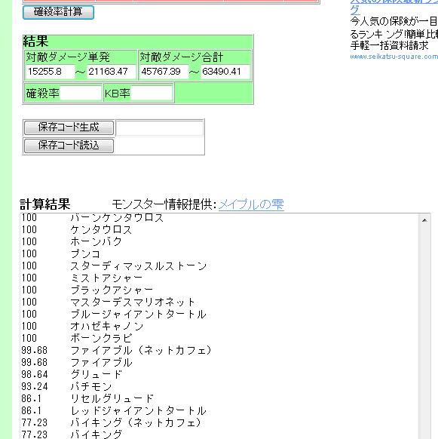
Task: Open the メイプルの雫 link
Action: 251,204
